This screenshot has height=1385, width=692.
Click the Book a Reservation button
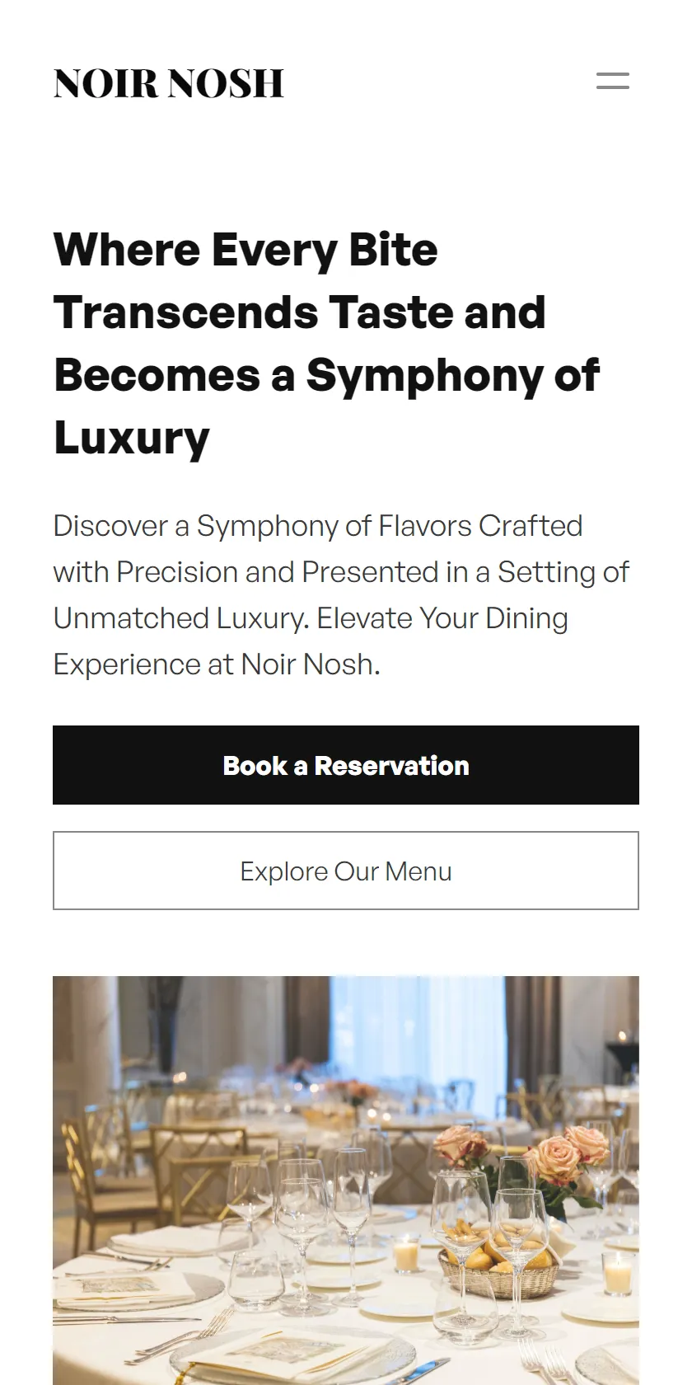(346, 765)
